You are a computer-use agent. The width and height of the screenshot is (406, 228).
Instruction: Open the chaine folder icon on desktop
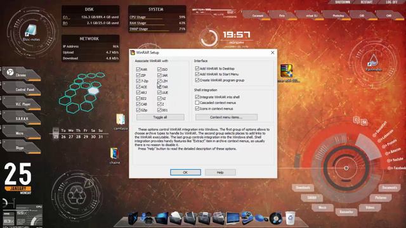tap(114, 156)
